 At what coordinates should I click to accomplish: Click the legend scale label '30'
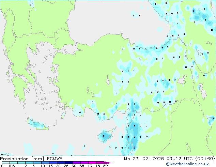point(74,166)
